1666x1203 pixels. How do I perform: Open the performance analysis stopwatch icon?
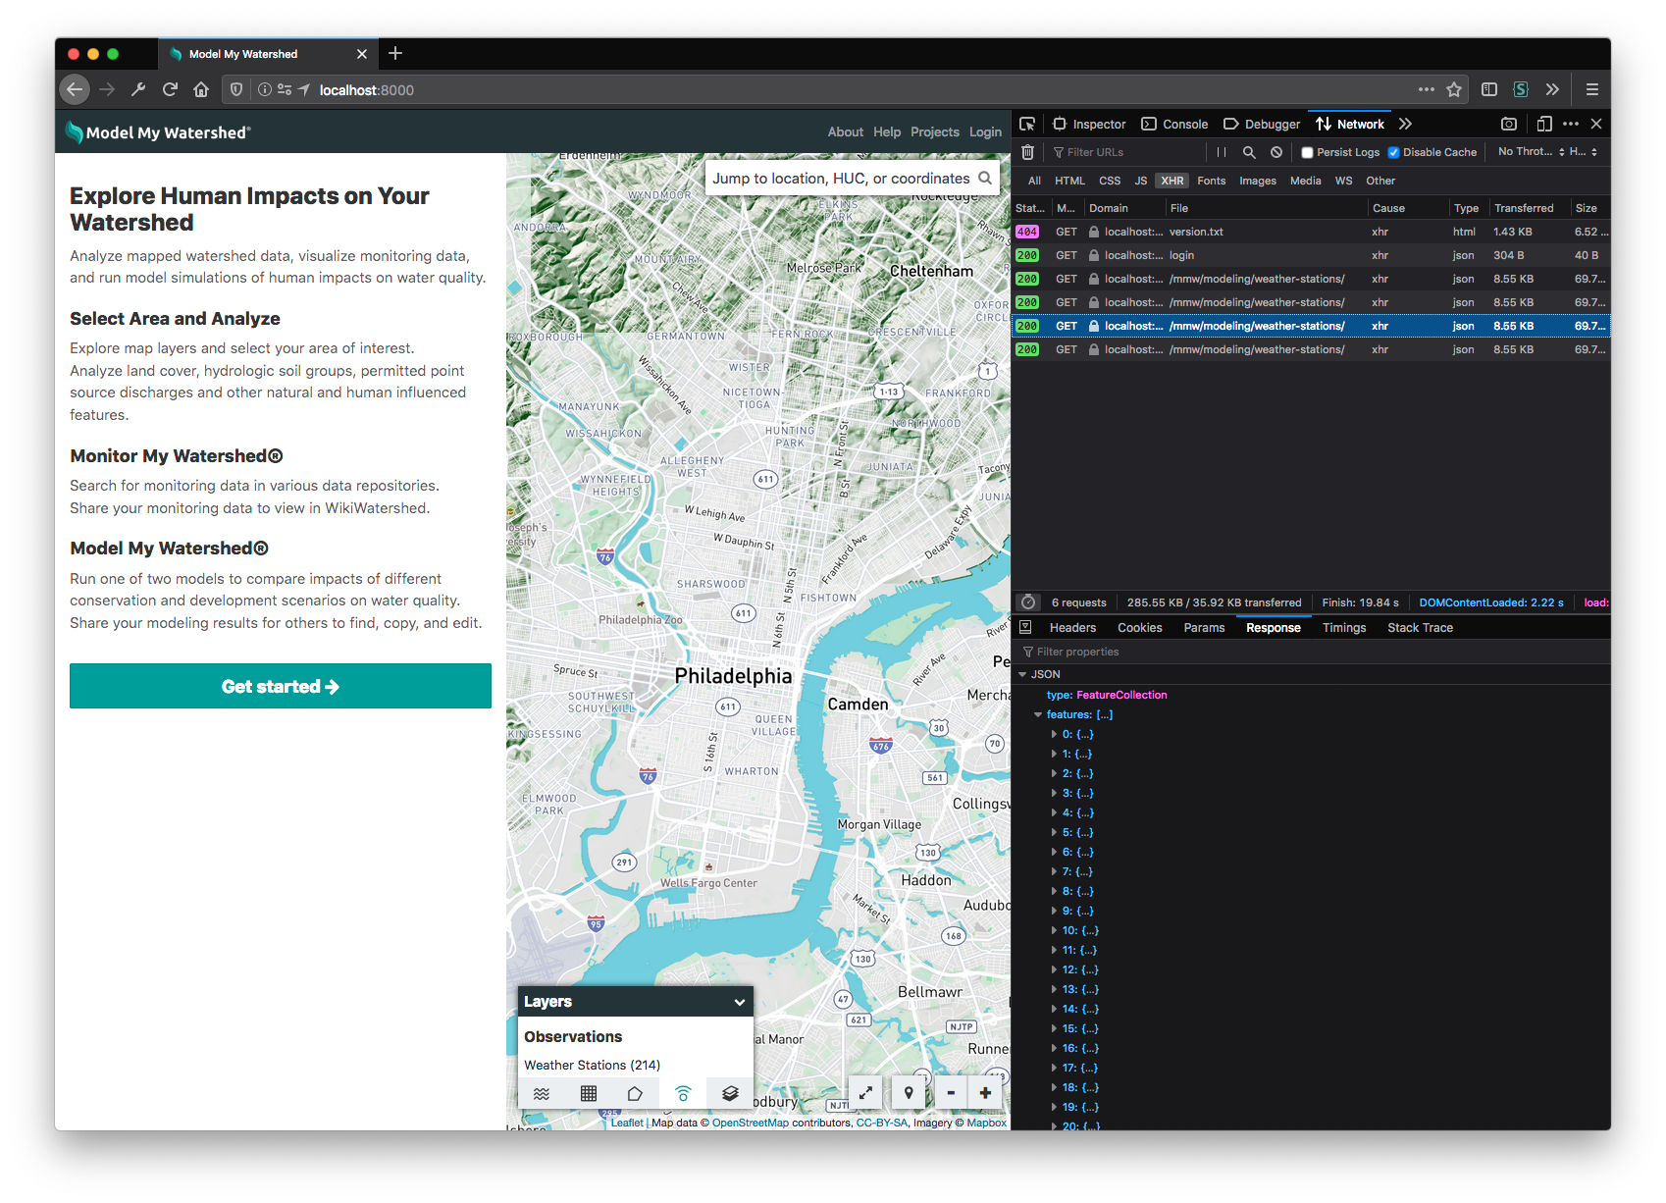(x=1028, y=602)
